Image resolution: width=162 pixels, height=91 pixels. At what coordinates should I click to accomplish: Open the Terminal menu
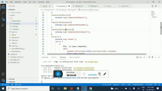[x=41, y=2]
